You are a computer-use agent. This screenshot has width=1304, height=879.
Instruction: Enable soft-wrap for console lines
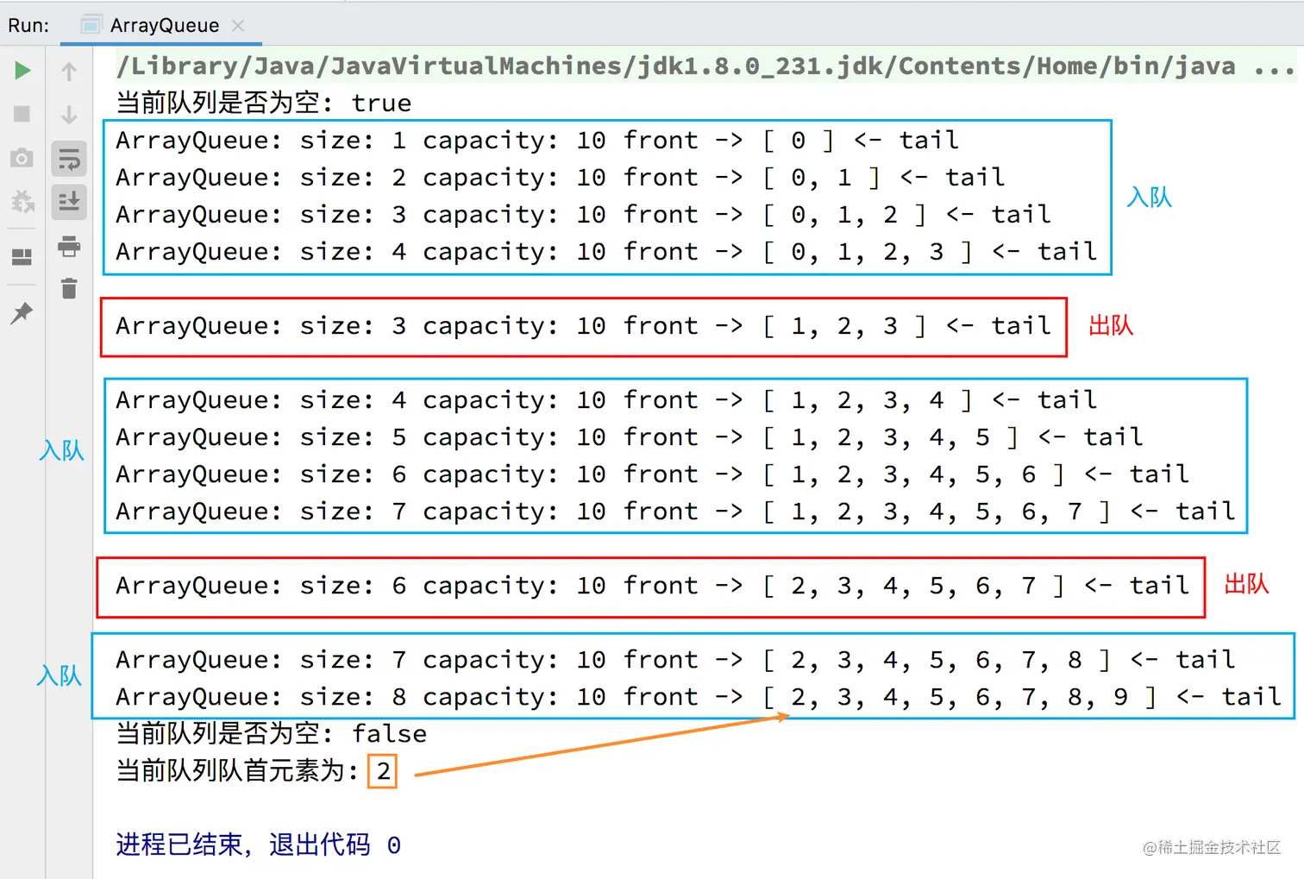[x=69, y=159]
